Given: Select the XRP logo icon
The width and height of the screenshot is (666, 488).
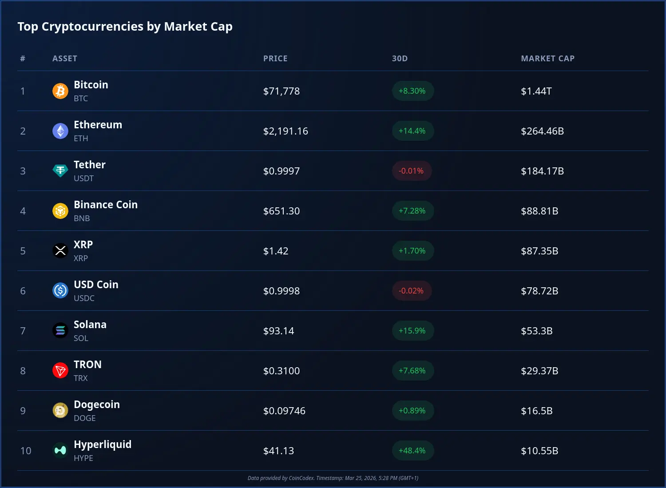Looking at the screenshot, I should click(x=60, y=251).
